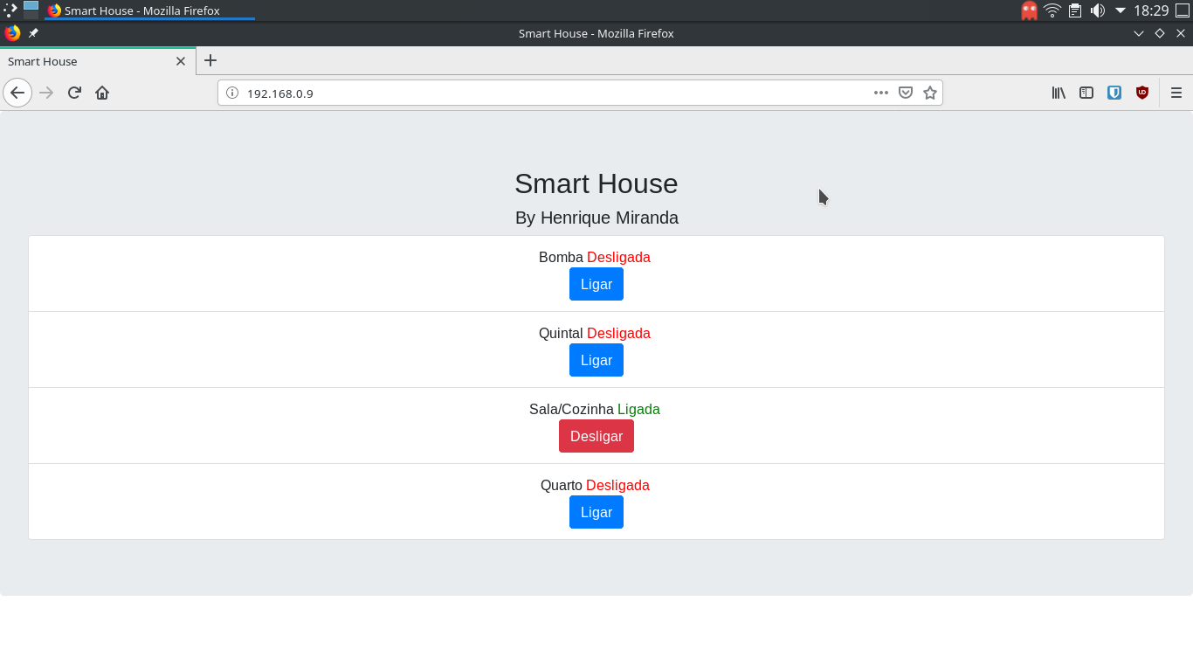The image size is (1193, 671).
Task: Close the Smart House tab
Action: coord(181,61)
